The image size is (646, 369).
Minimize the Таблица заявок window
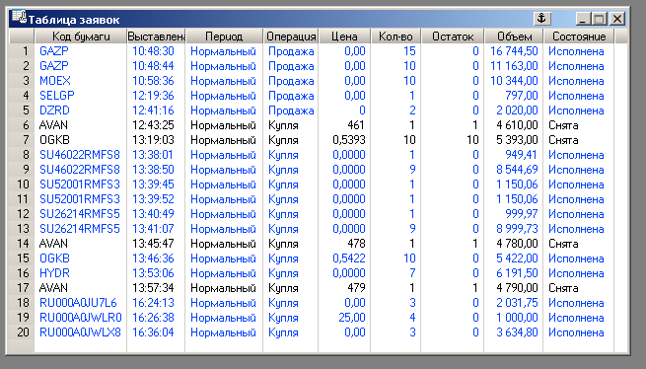583,19
